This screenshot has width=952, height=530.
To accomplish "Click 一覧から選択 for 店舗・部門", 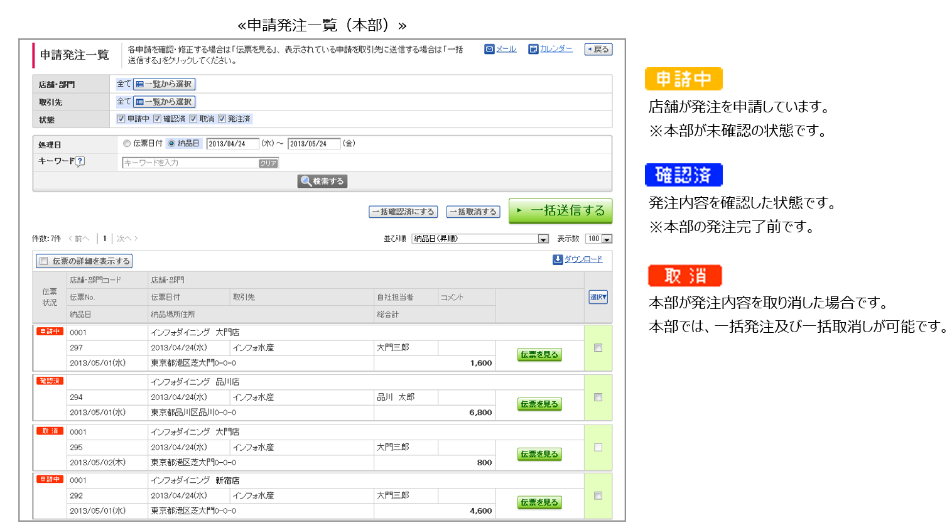I will [164, 84].
